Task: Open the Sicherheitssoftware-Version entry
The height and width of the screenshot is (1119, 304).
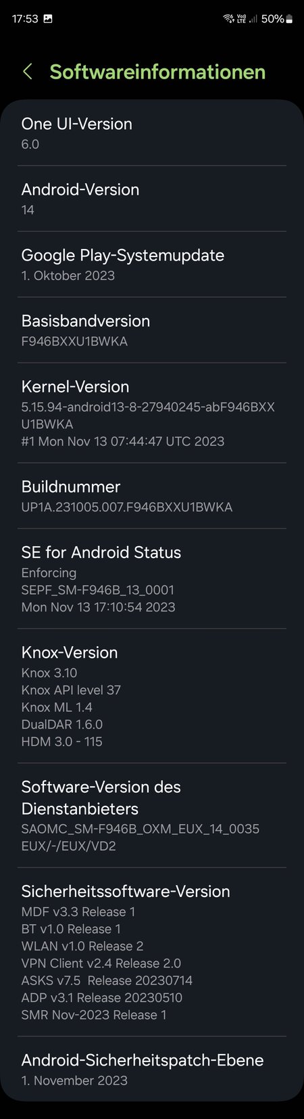Action: [x=152, y=951]
